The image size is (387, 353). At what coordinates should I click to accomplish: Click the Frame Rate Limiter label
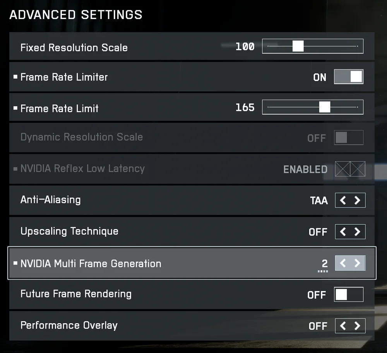pos(64,77)
